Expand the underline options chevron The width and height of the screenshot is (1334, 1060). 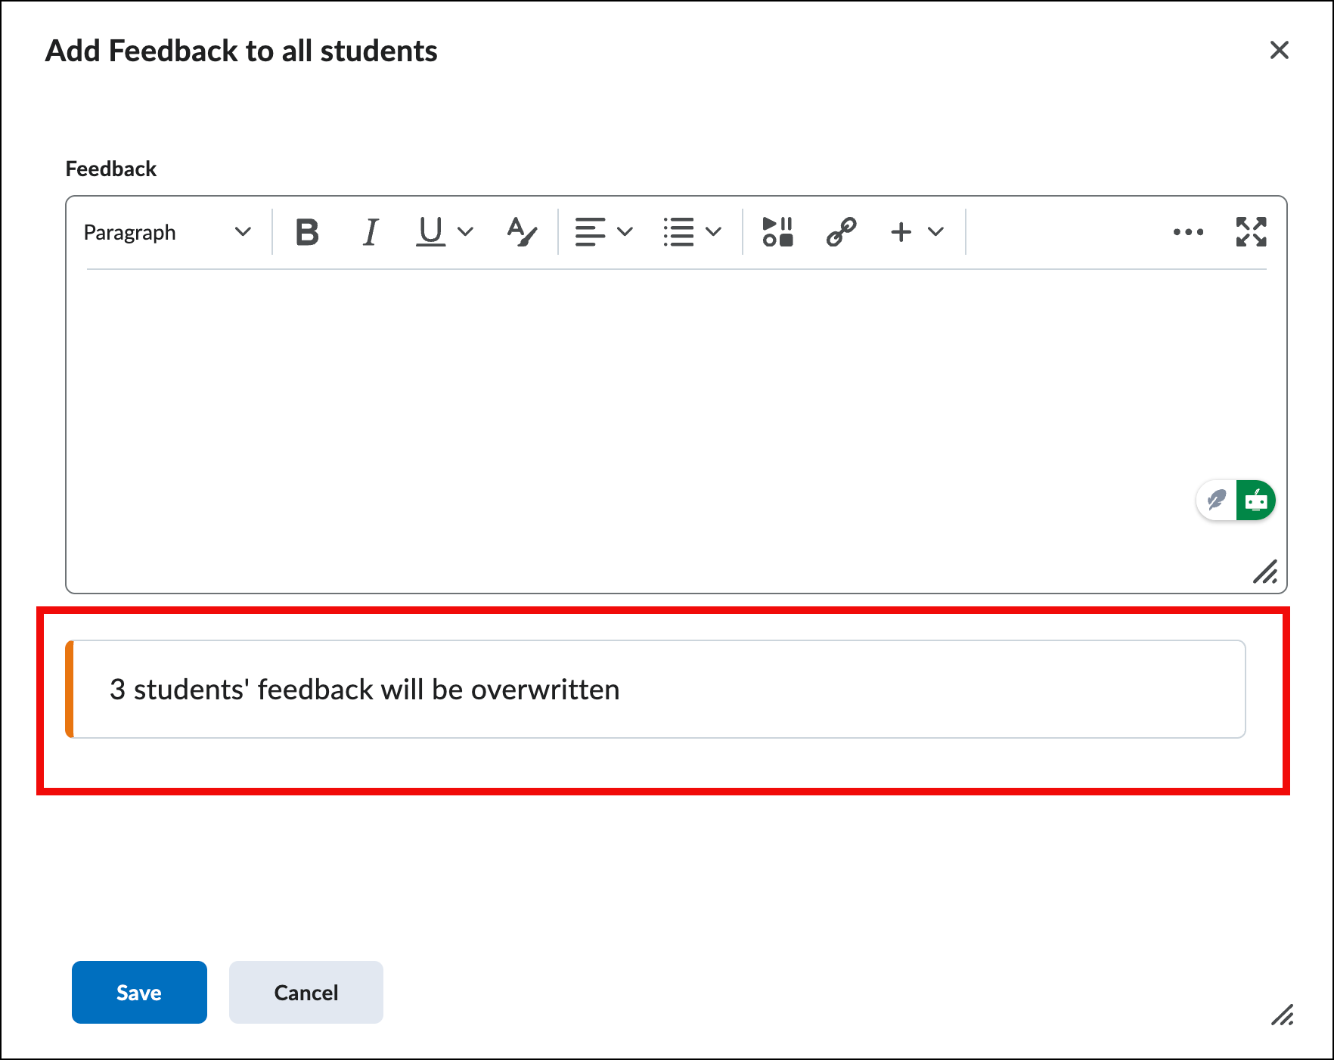pyautogui.click(x=466, y=232)
